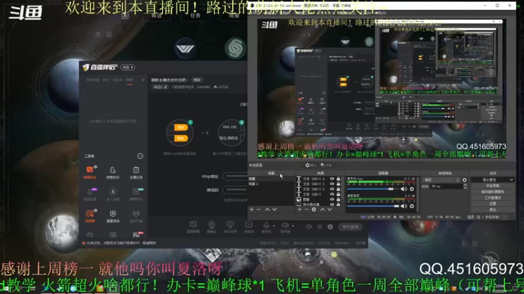This screenshot has height=294, width=524.
Task: Move scene down with the scenes down arrow
Action: pyautogui.click(x=274, y=209)
